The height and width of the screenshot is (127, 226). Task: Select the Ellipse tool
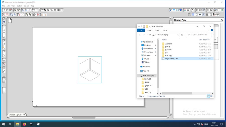[4, 37]
